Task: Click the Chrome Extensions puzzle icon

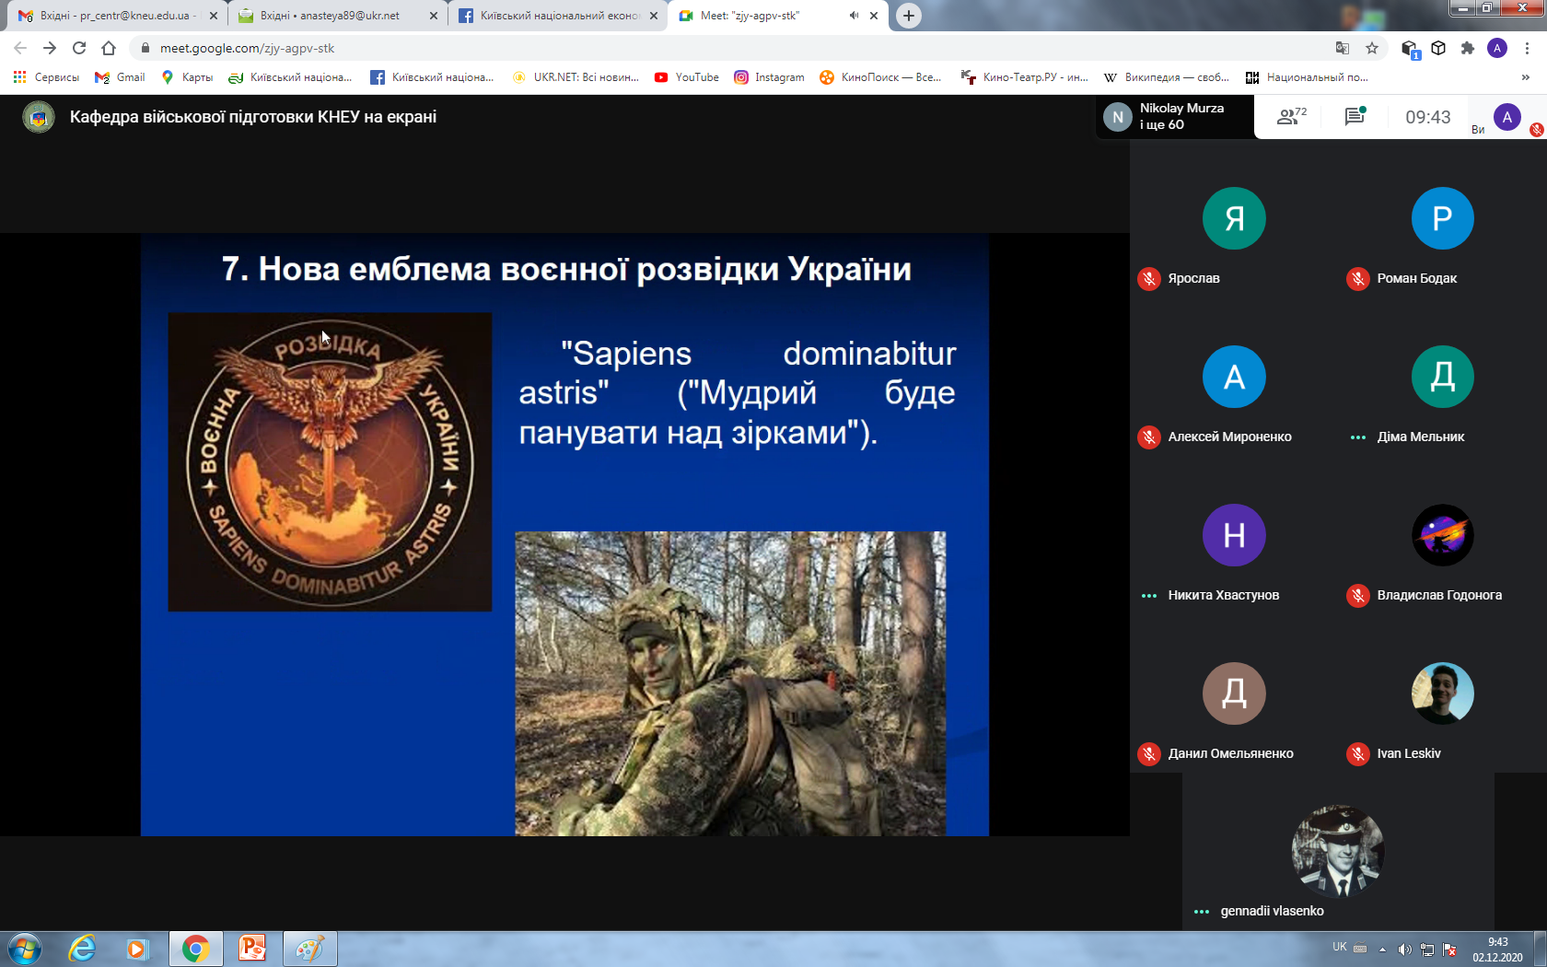Action: (x=1468, y=48)
